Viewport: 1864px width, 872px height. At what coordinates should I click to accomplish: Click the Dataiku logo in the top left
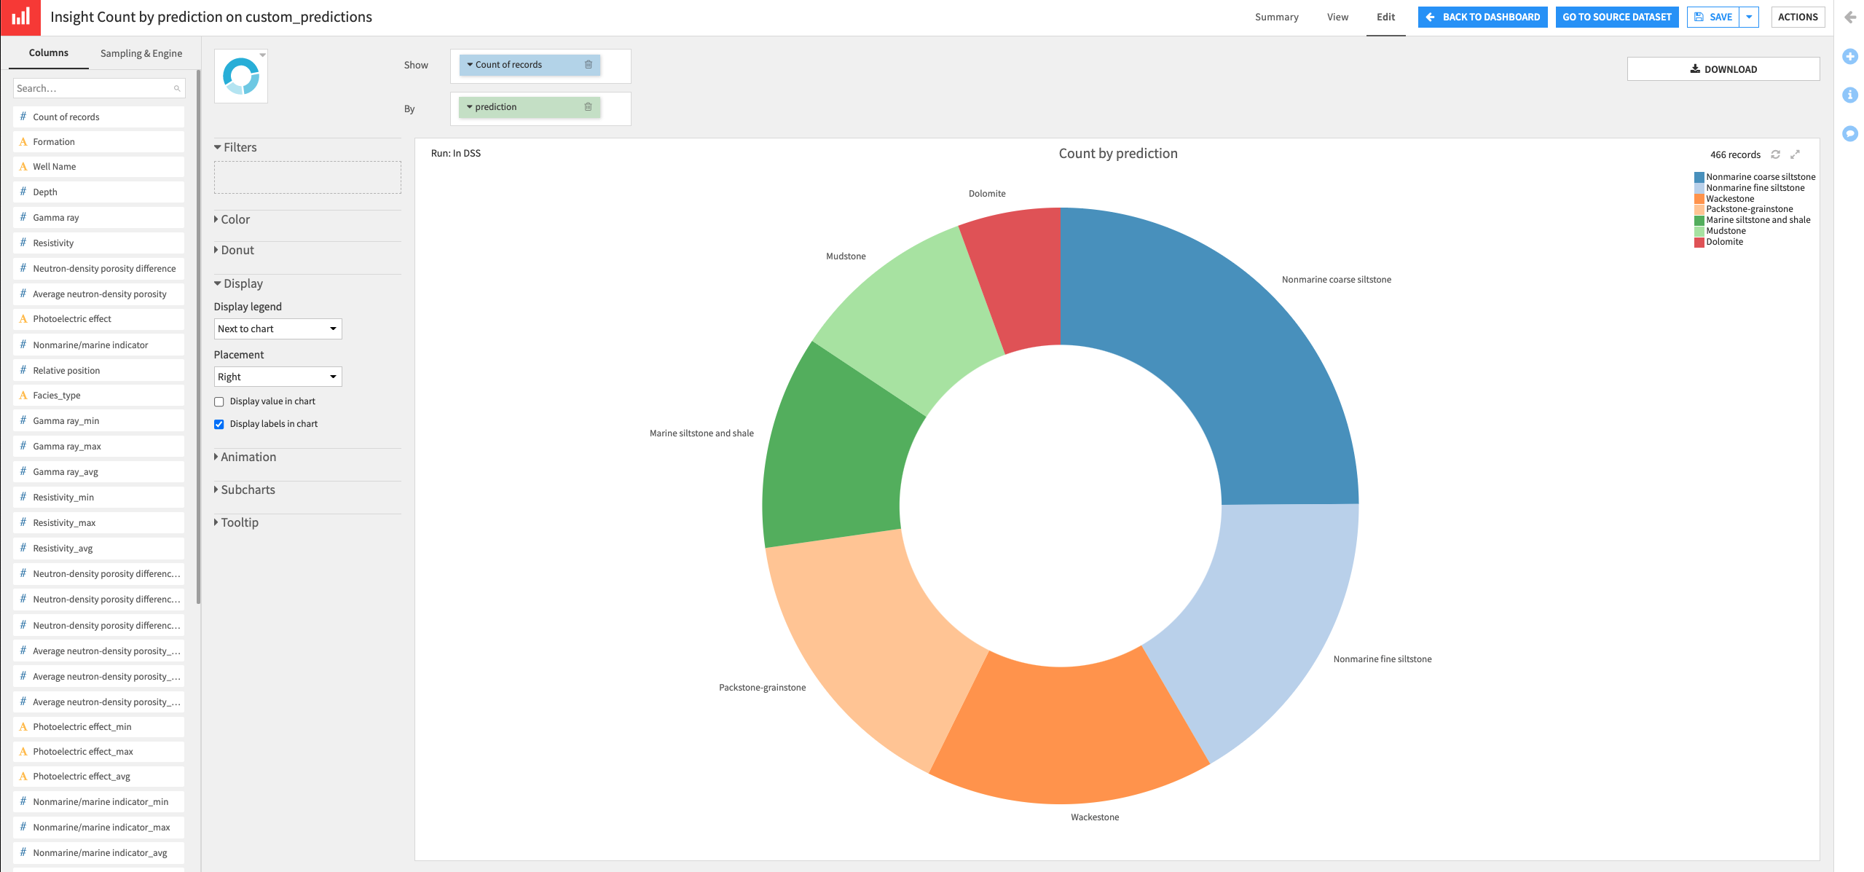(20, 17)
